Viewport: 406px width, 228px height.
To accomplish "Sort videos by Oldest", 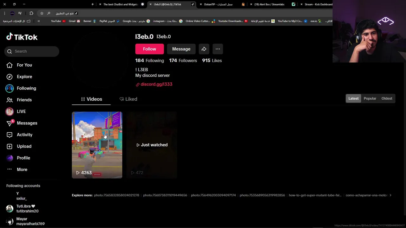I will click(387, 98).
